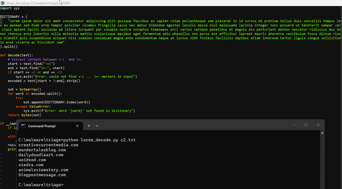Click the 'DICTIONARY = (' line
Screen dimensions: 342x189
(14, 17)
